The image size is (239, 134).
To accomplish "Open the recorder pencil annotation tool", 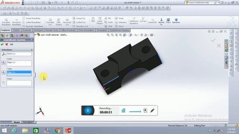I will point(152,111).
